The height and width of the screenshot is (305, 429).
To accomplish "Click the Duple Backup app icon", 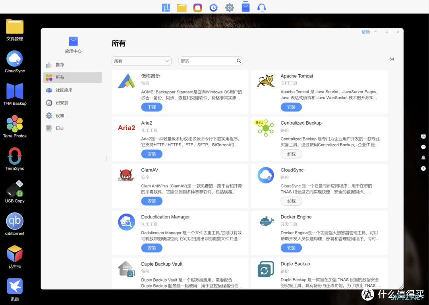I will click(266, 269).
